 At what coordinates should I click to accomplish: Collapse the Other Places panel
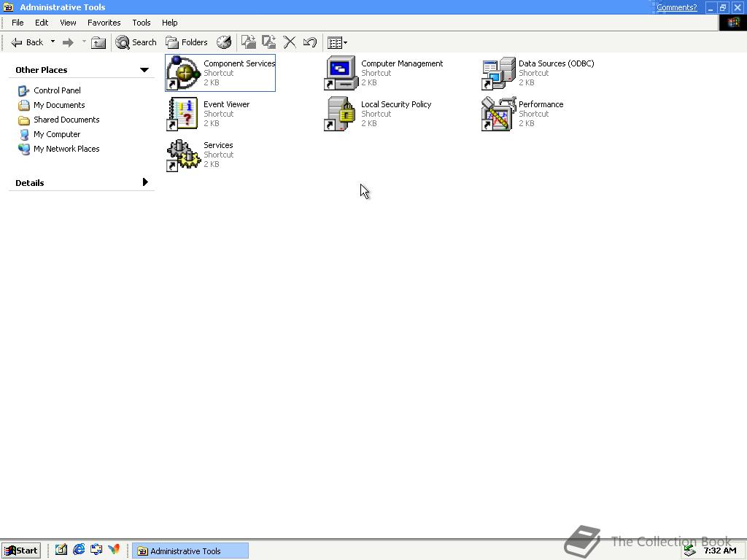tap(144, 70)
